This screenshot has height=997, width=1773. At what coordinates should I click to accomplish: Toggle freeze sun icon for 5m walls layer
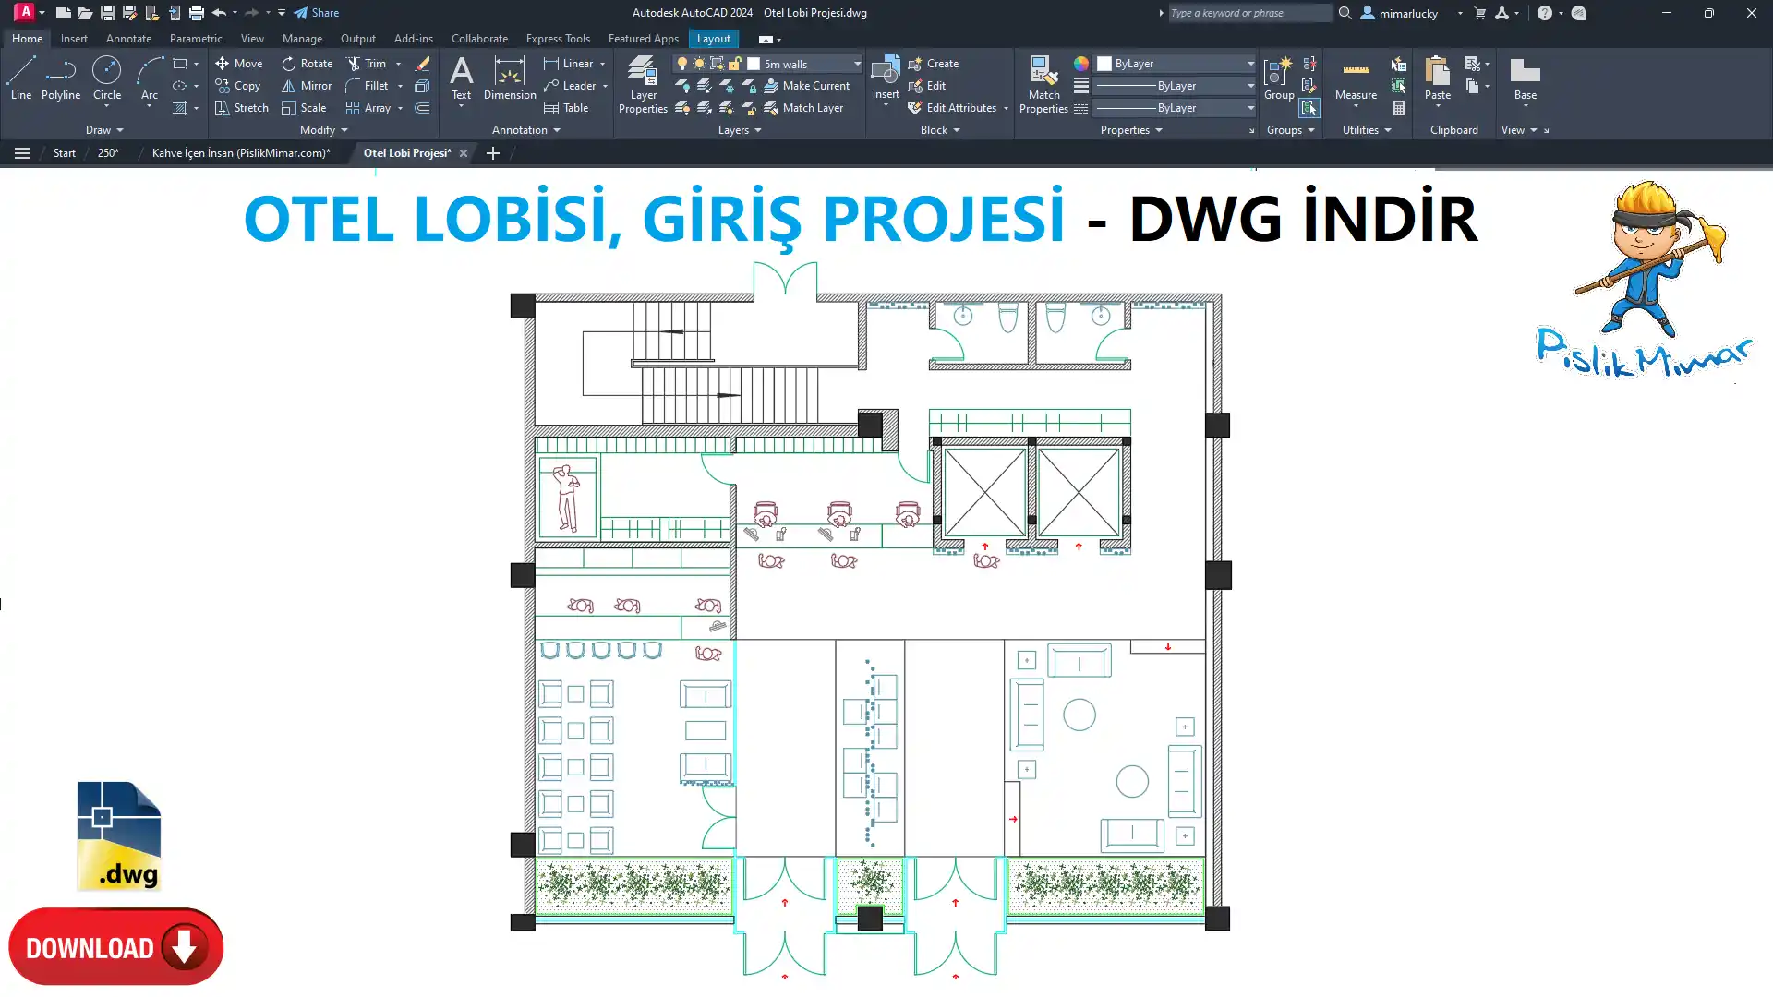click(699, 64)
